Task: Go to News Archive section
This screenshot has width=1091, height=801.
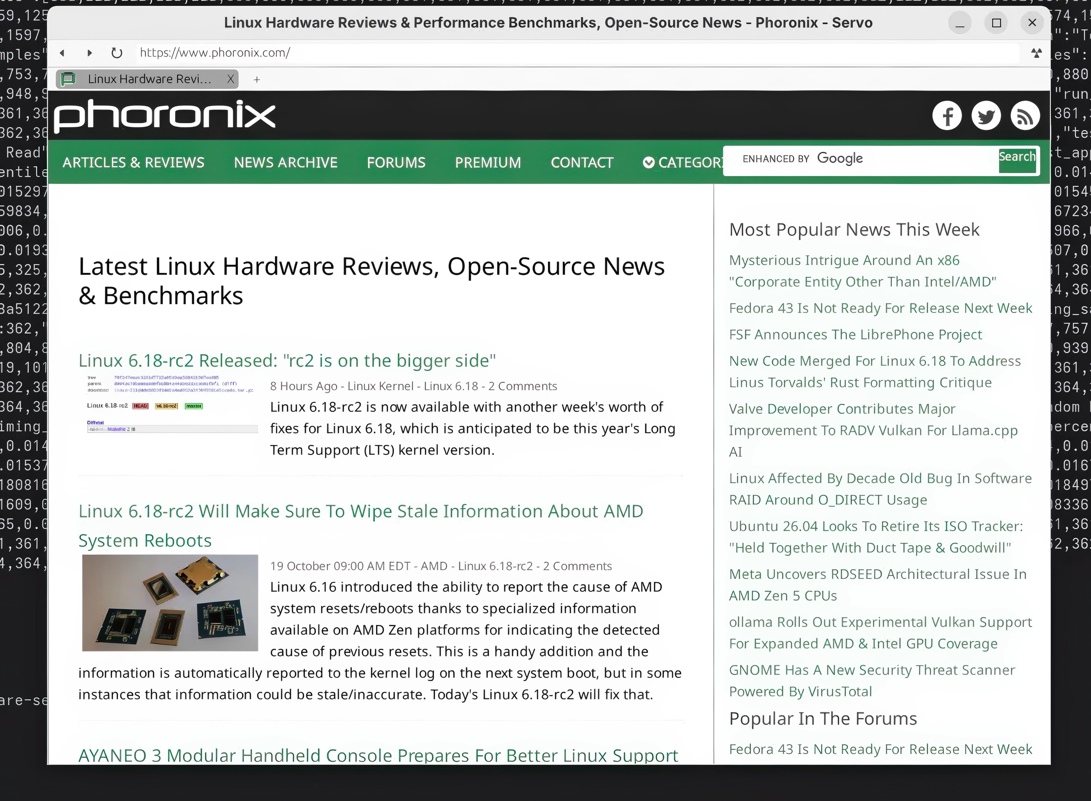Action: coord(286,162)
